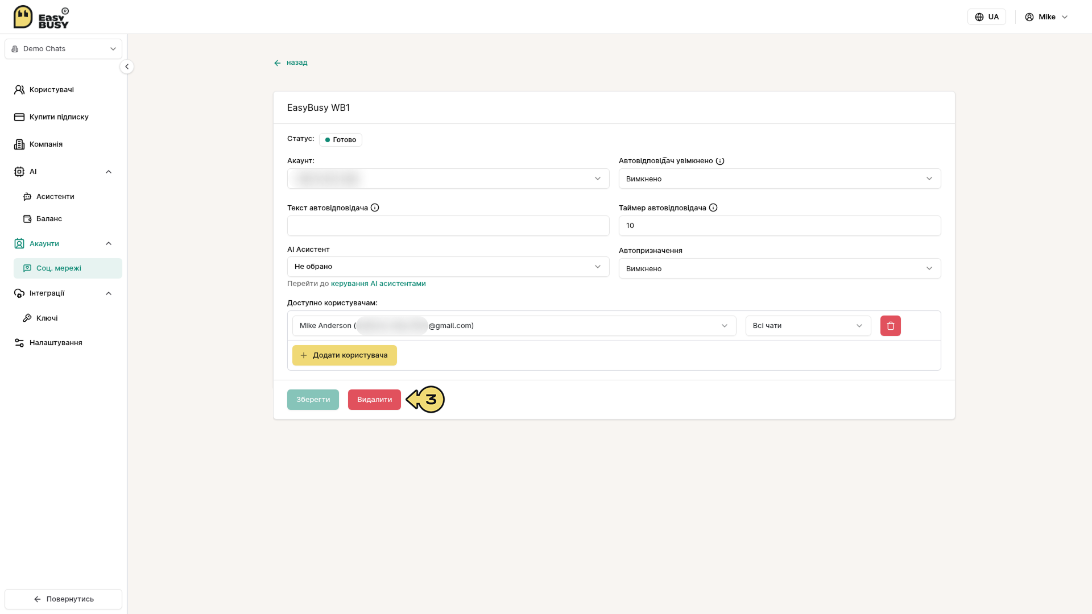This screenshot has height=614, width=1092.
Task: Open the Автопризначення dropdown
Action: [x=780, y=268]
